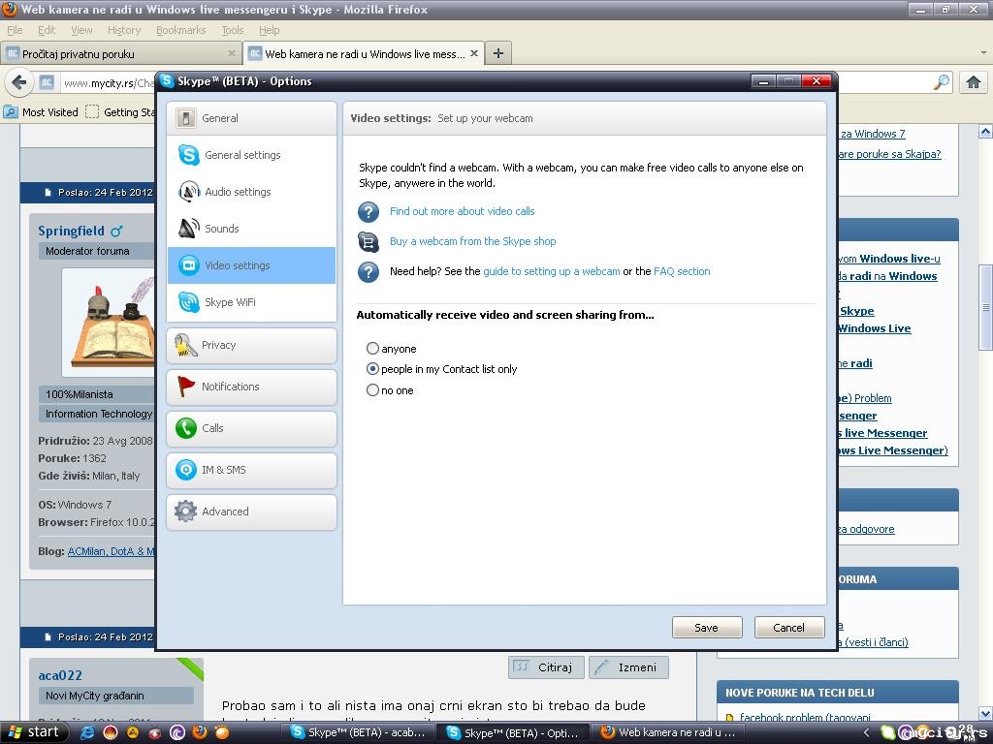Click Citiraj button on forum post
Screen dimensions: 993x744
(546, 667)
